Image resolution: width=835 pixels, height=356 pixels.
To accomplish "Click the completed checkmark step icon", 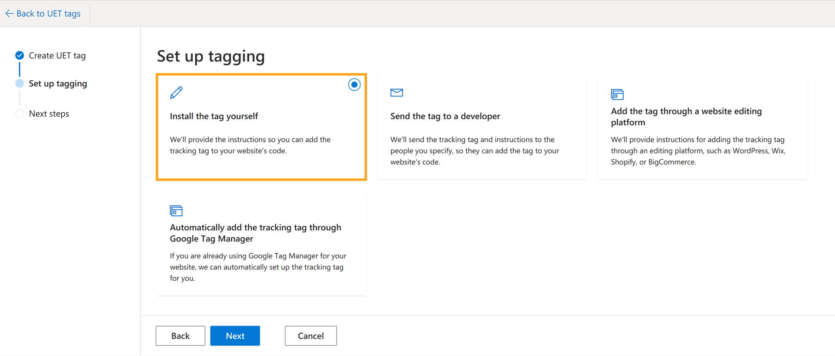I will coord(20,55).
